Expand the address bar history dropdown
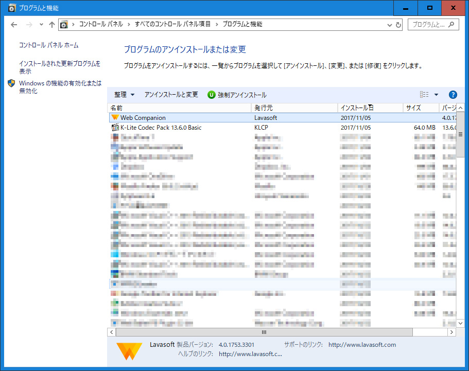 pos(389,25)
